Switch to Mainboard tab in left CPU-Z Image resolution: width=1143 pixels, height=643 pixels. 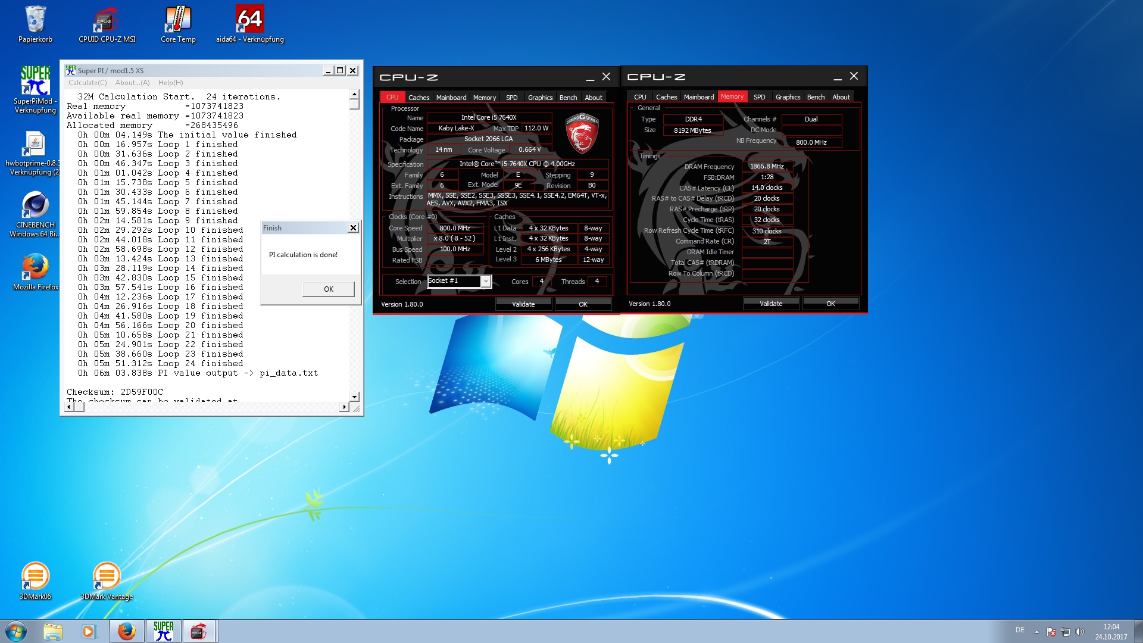coord(451,98)
